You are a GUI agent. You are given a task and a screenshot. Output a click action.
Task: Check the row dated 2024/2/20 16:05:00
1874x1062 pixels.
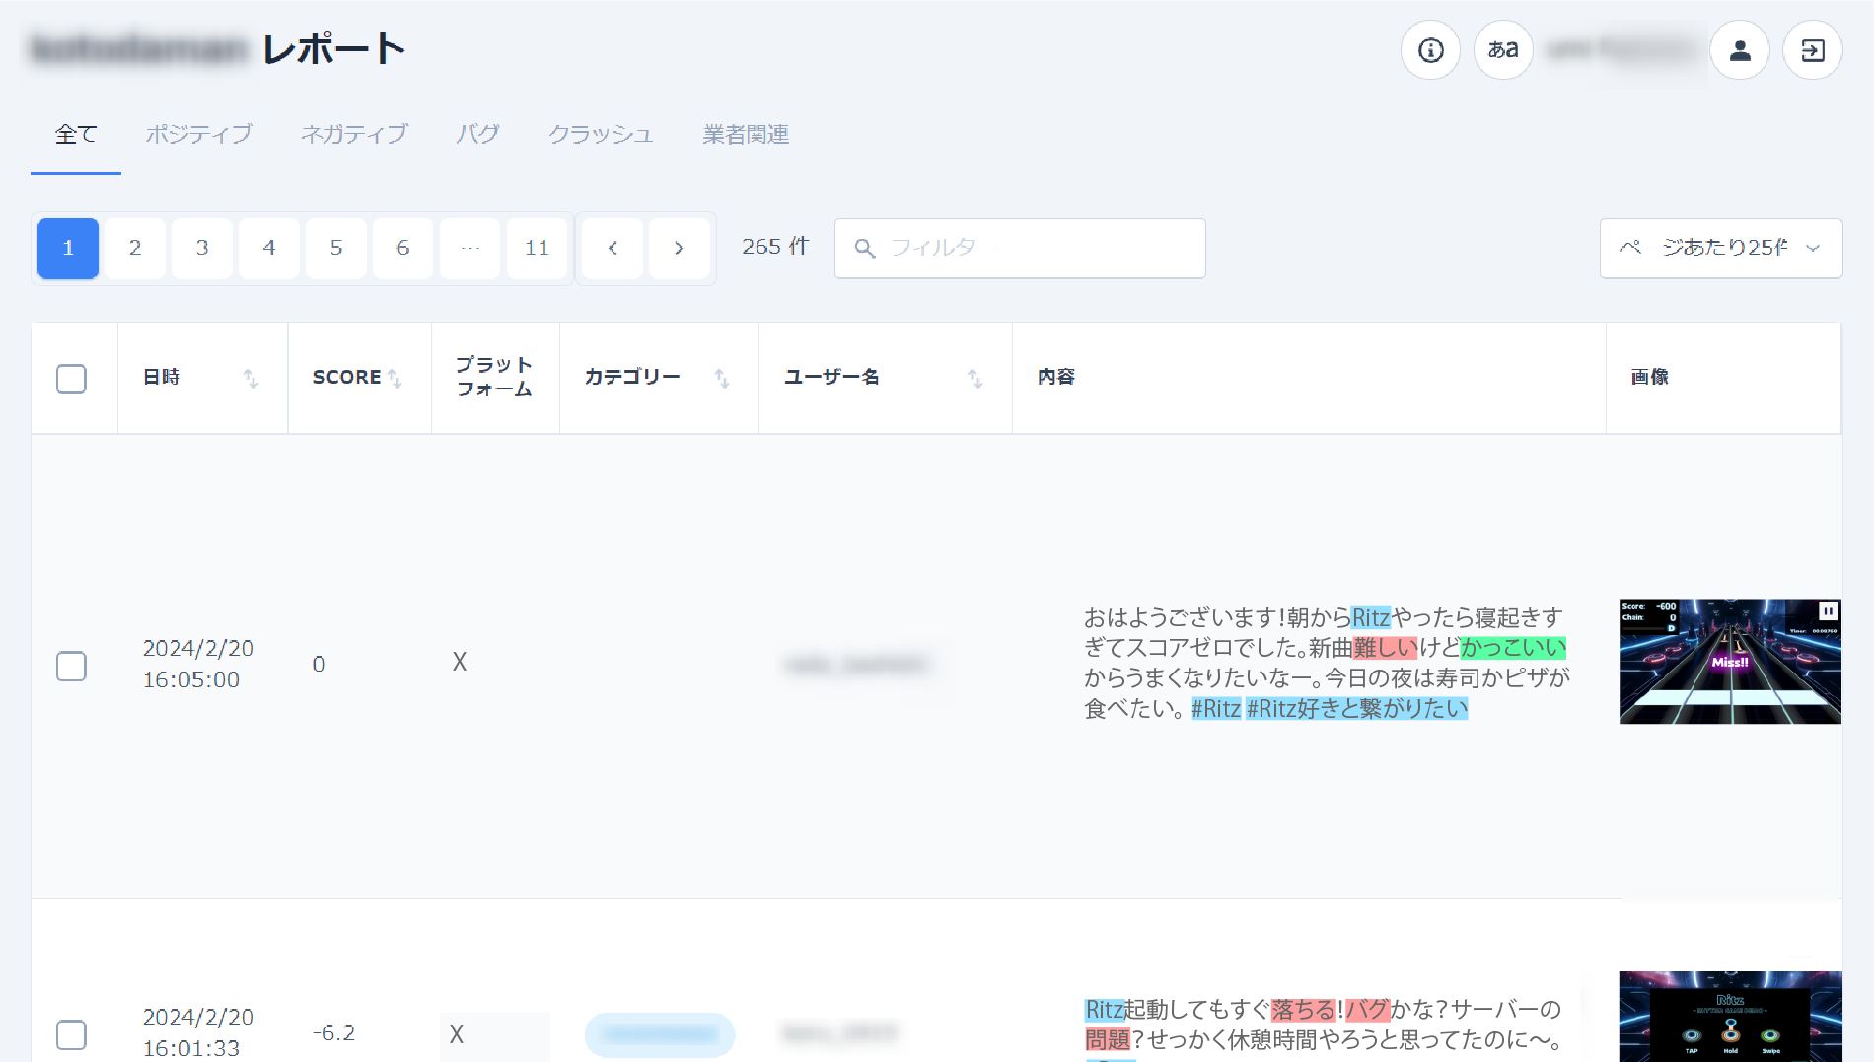pyautogui.click(x=71, y=667)
